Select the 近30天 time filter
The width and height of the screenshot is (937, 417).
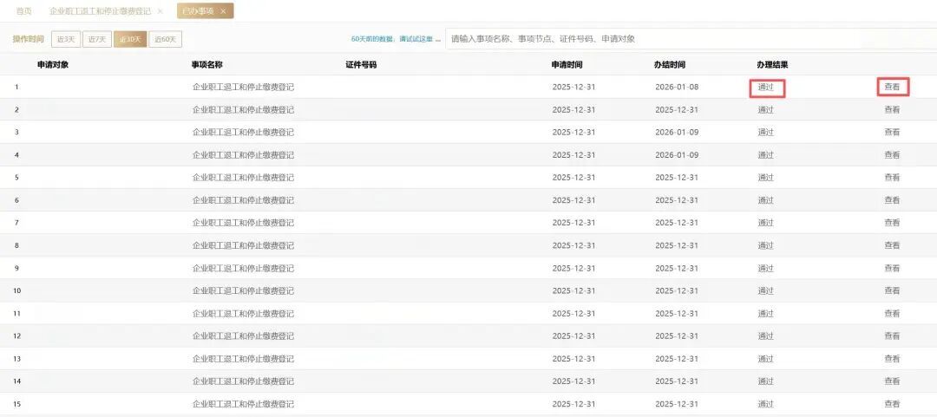[x=129, y=39]
